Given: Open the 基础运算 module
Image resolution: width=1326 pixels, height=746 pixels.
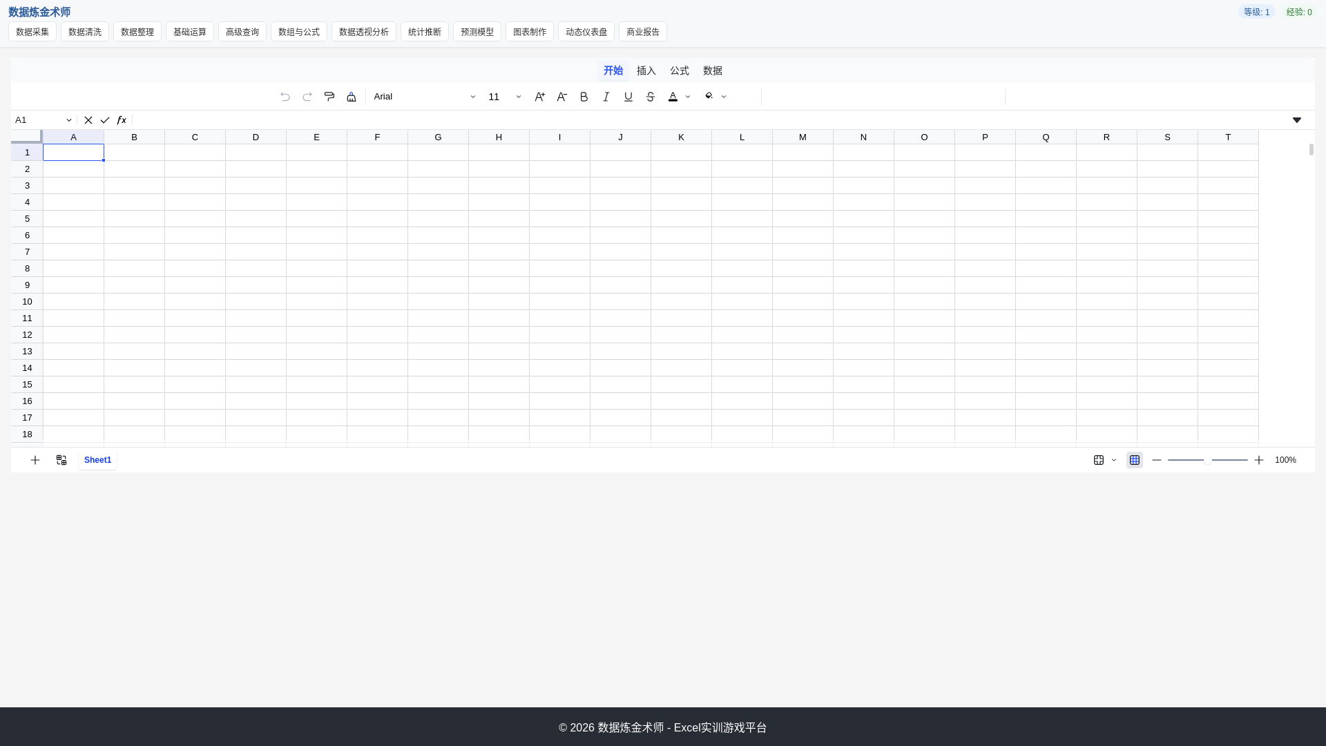Looking at the screenshot, I should (x=190, y=32).
